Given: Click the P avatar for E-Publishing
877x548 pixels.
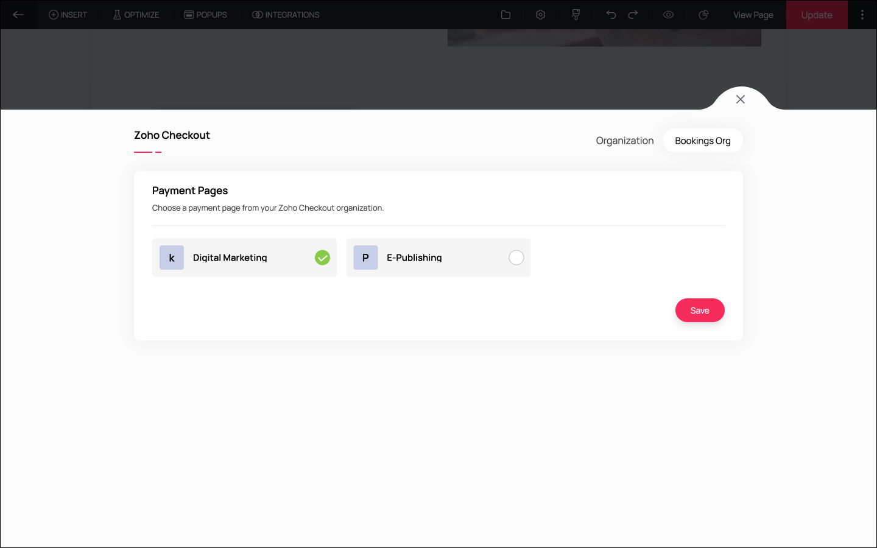Looking at the screenshot, I should tap(365, 258).
